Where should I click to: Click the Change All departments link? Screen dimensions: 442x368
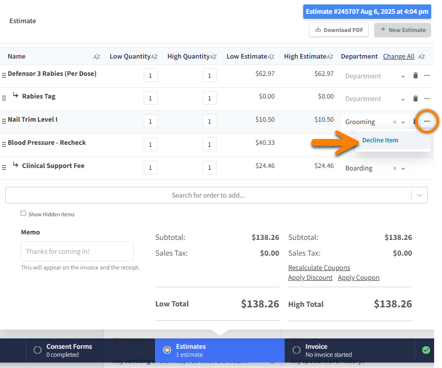coord(398,56)
